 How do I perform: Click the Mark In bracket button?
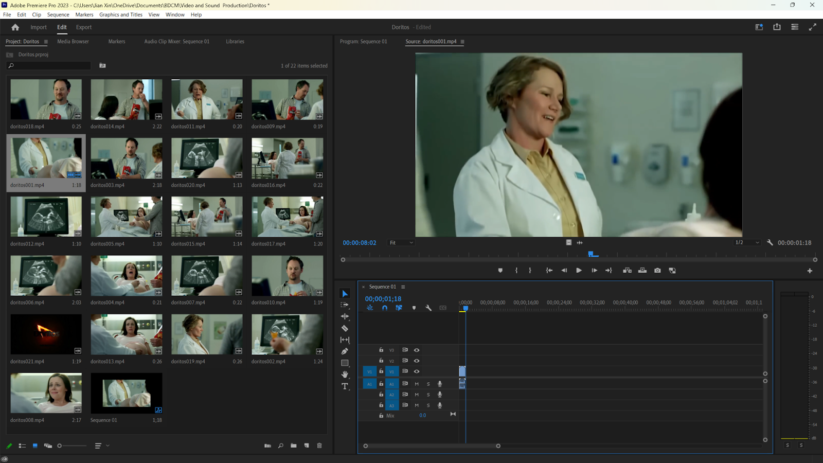[516, 271]
